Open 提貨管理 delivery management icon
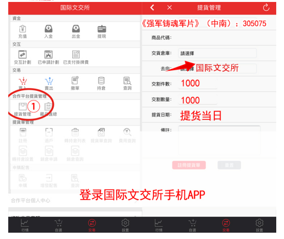 point(22,109)
